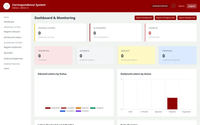Click the Overdue stat card
This screenshot has height=125, width=200.
(171, 32)
